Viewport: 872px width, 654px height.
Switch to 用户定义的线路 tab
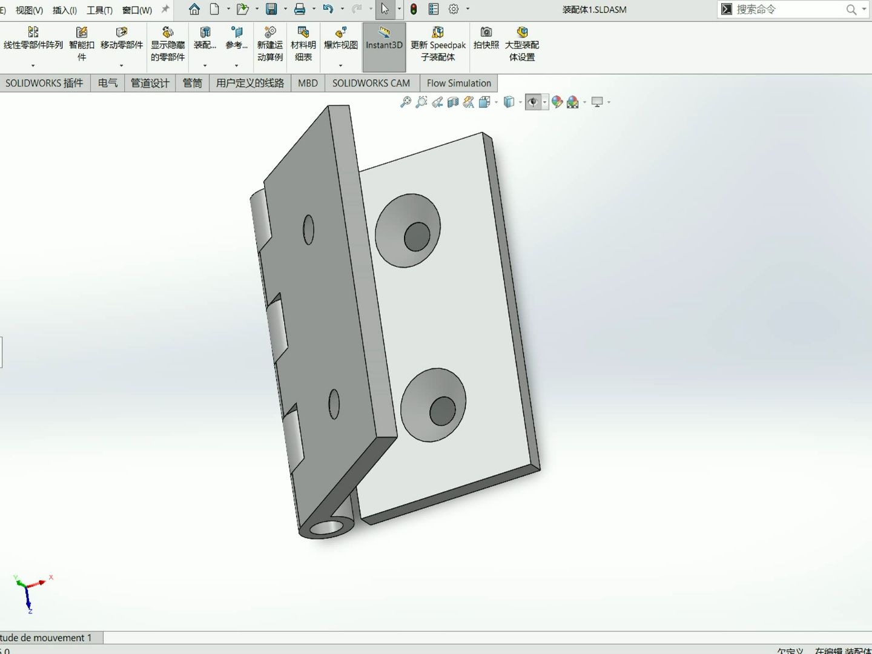(x=250, y=83)
